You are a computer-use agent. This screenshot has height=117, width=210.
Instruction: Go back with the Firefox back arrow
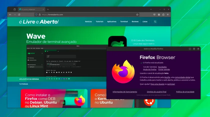10,14
